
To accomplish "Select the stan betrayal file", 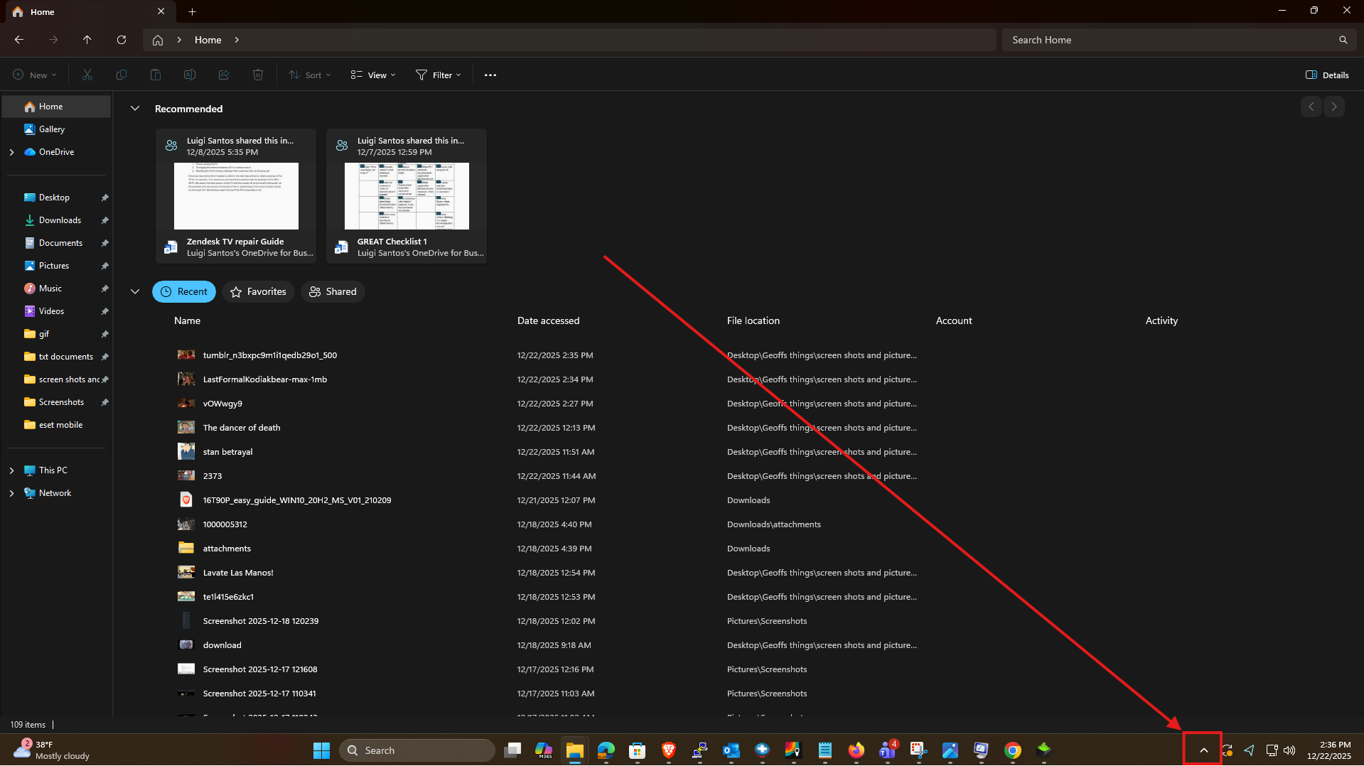I will (227, 452).
